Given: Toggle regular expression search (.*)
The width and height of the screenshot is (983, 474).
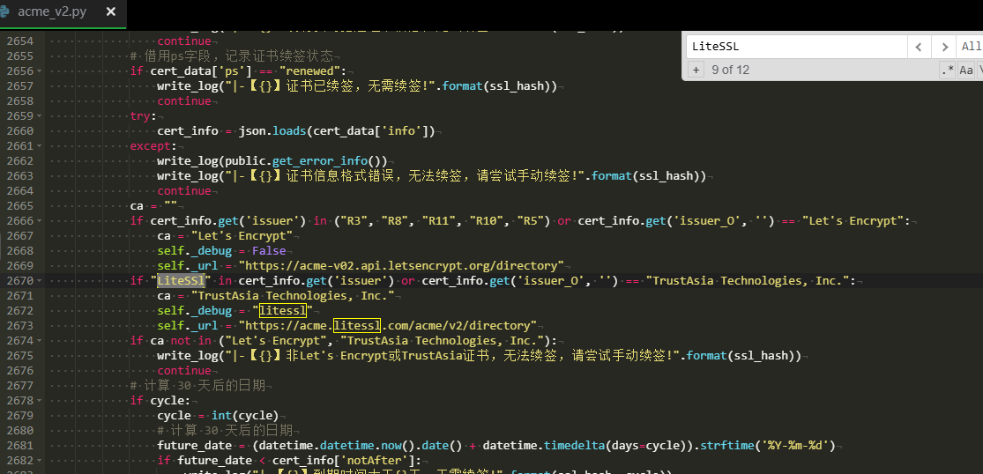Looking at the screenshot, I should [947, 70].
